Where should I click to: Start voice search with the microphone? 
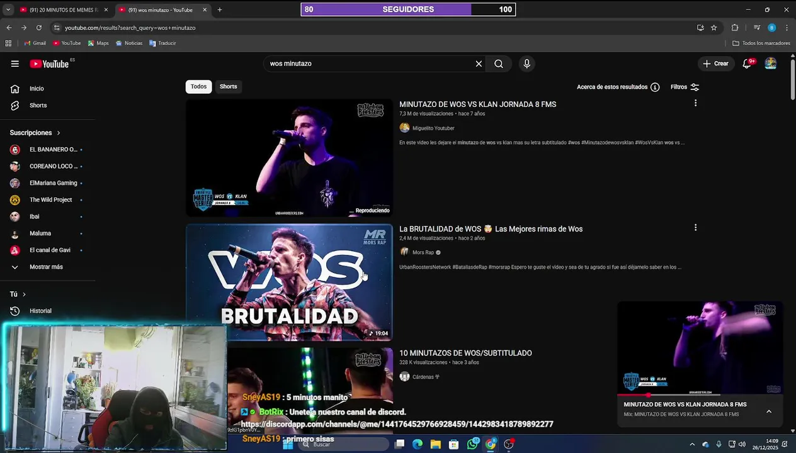[x=527, y=64]
